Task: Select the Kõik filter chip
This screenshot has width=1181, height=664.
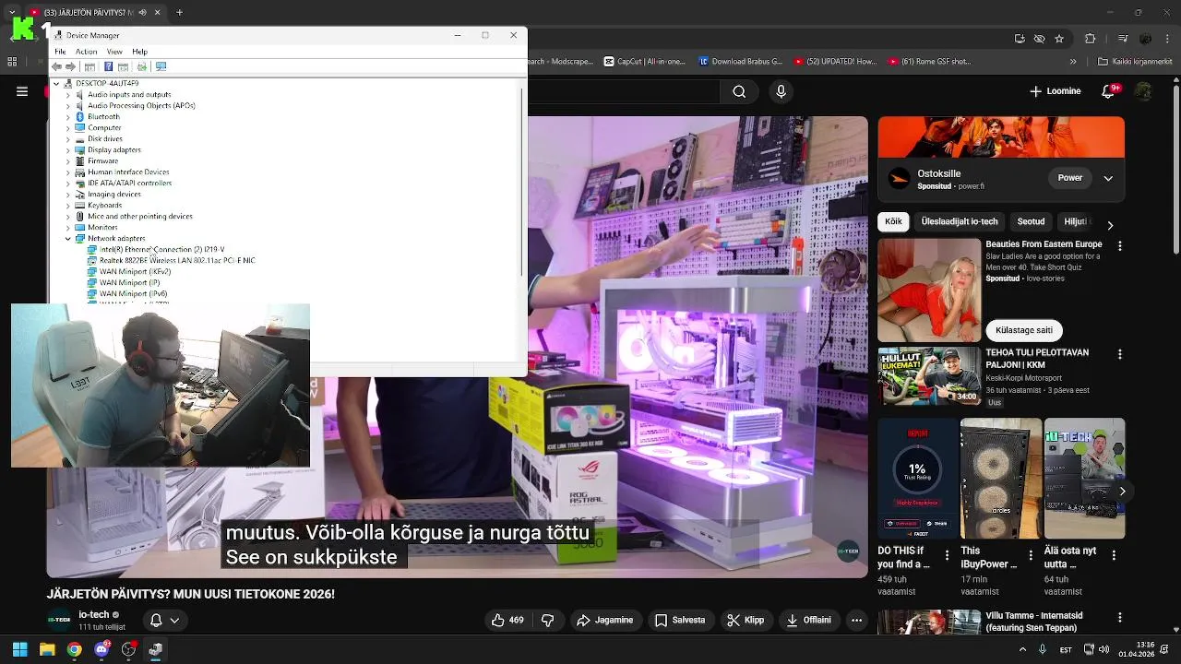Action: pos(893,221)
